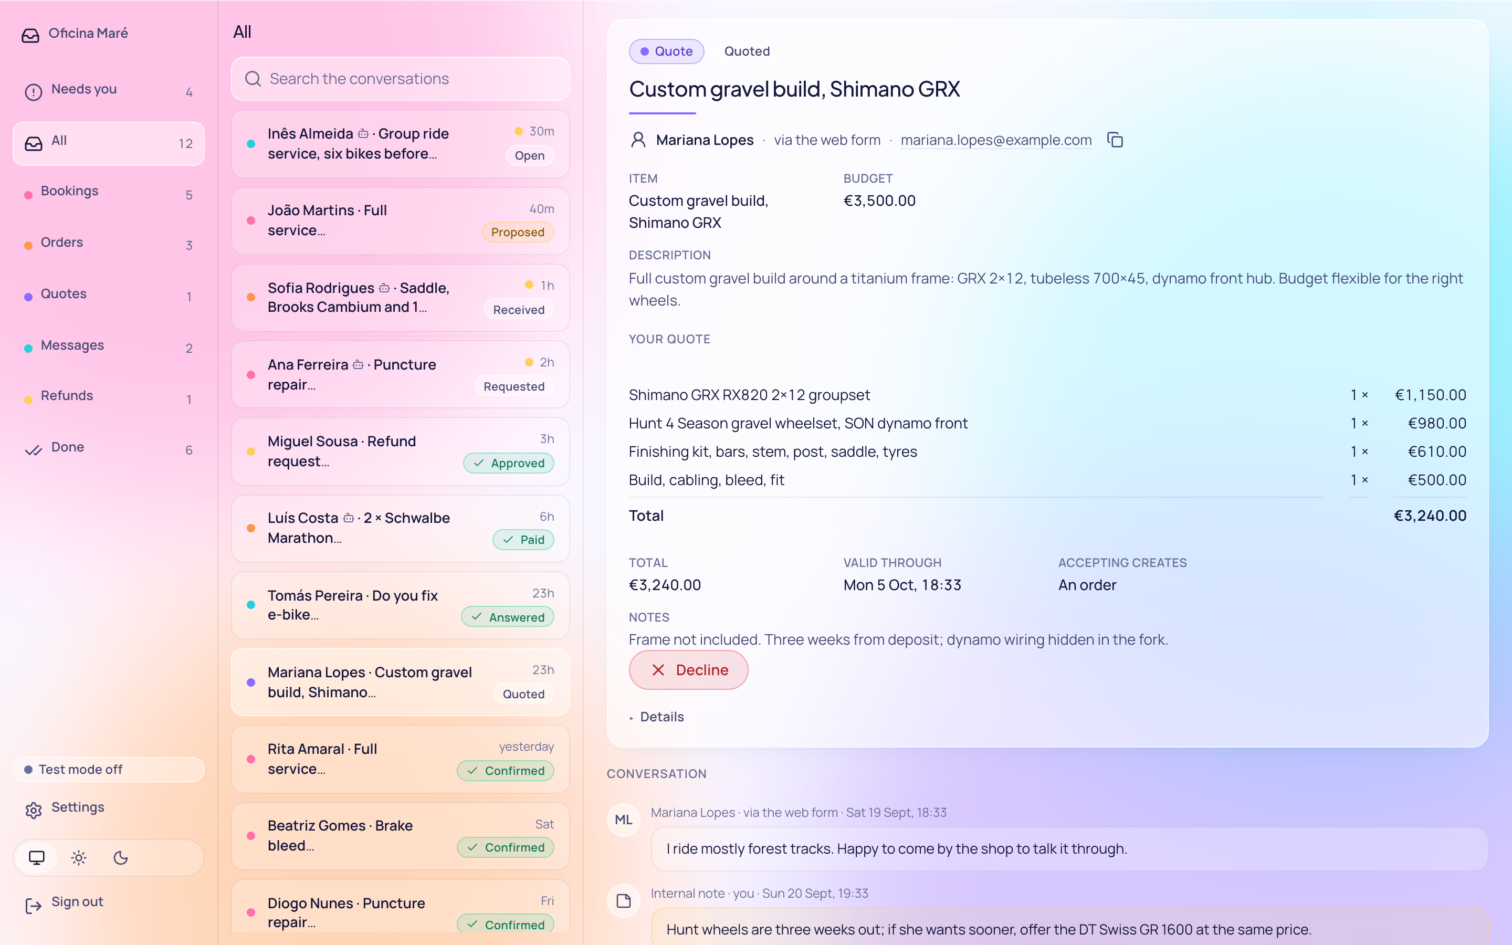1512x945 pixels.
Task: Switch to system theme with monitor icon
Action: coord(37,857)
